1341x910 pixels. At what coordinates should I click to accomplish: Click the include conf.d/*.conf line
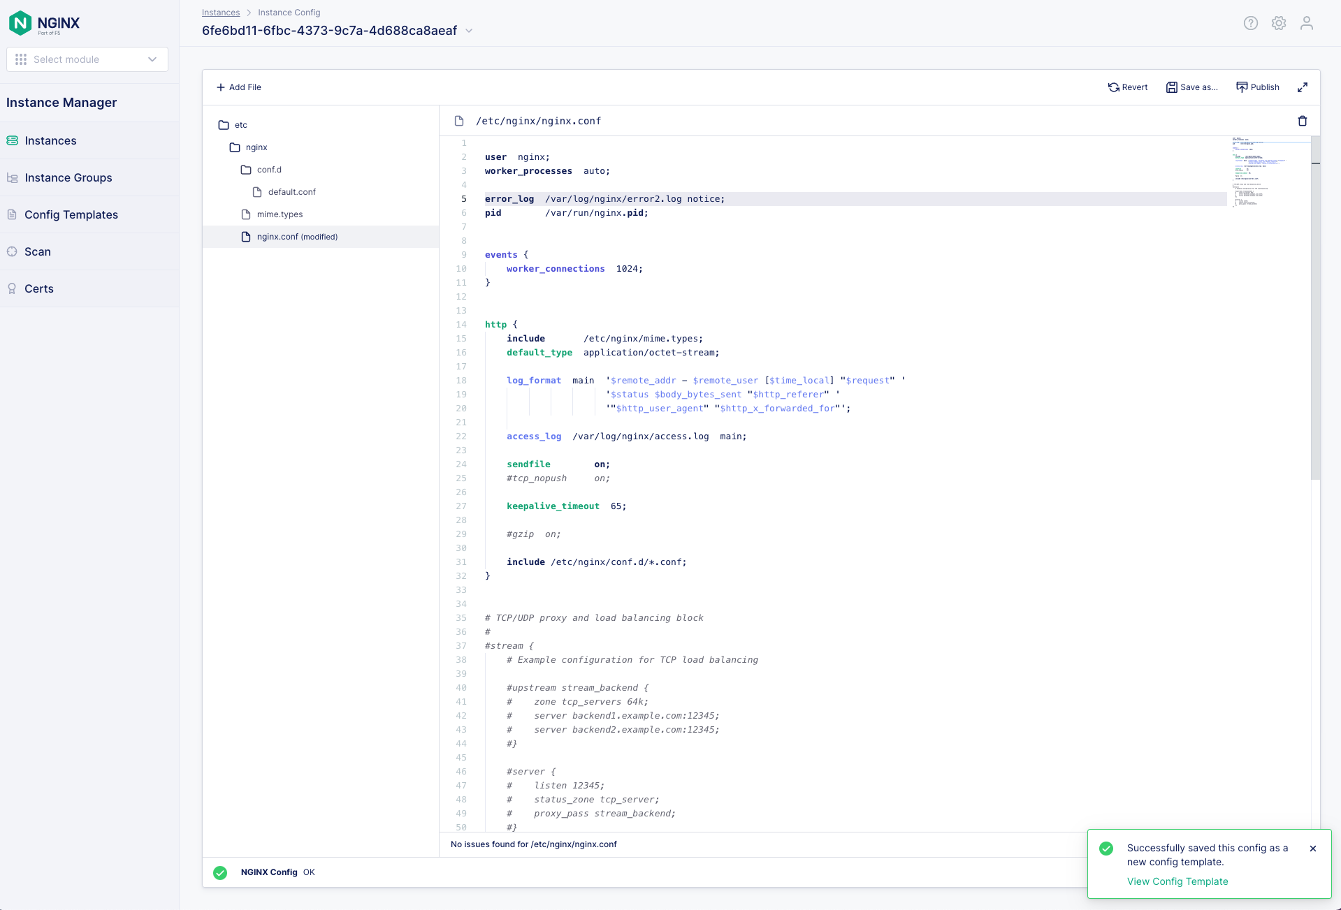click(596, 562)
